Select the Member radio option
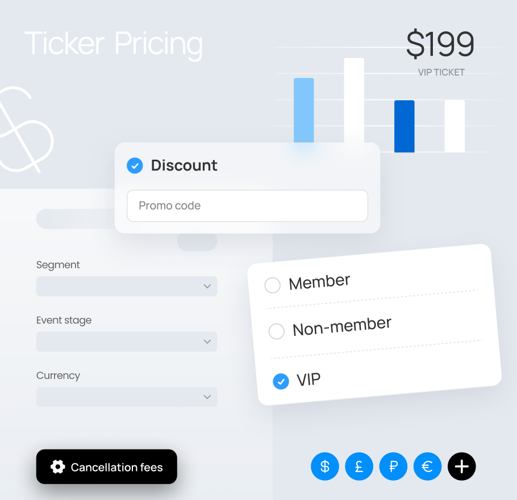Viewport: 517px width, 500px height. coord(273,285)
